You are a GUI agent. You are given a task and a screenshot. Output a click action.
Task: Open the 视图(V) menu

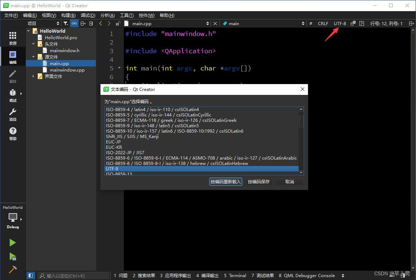coord(49,15)
